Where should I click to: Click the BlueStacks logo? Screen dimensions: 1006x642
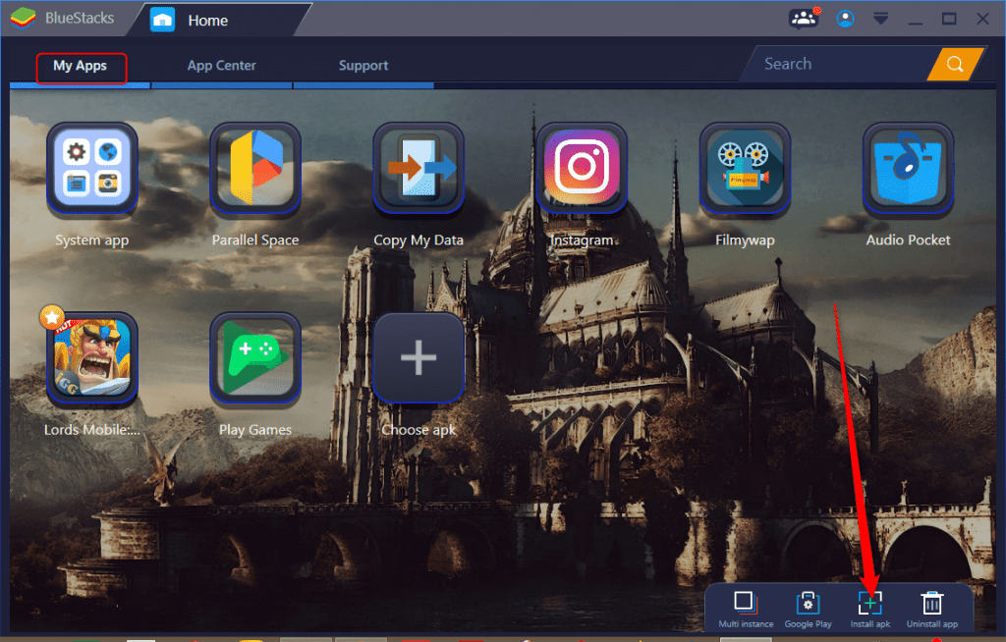coord(24,18)
